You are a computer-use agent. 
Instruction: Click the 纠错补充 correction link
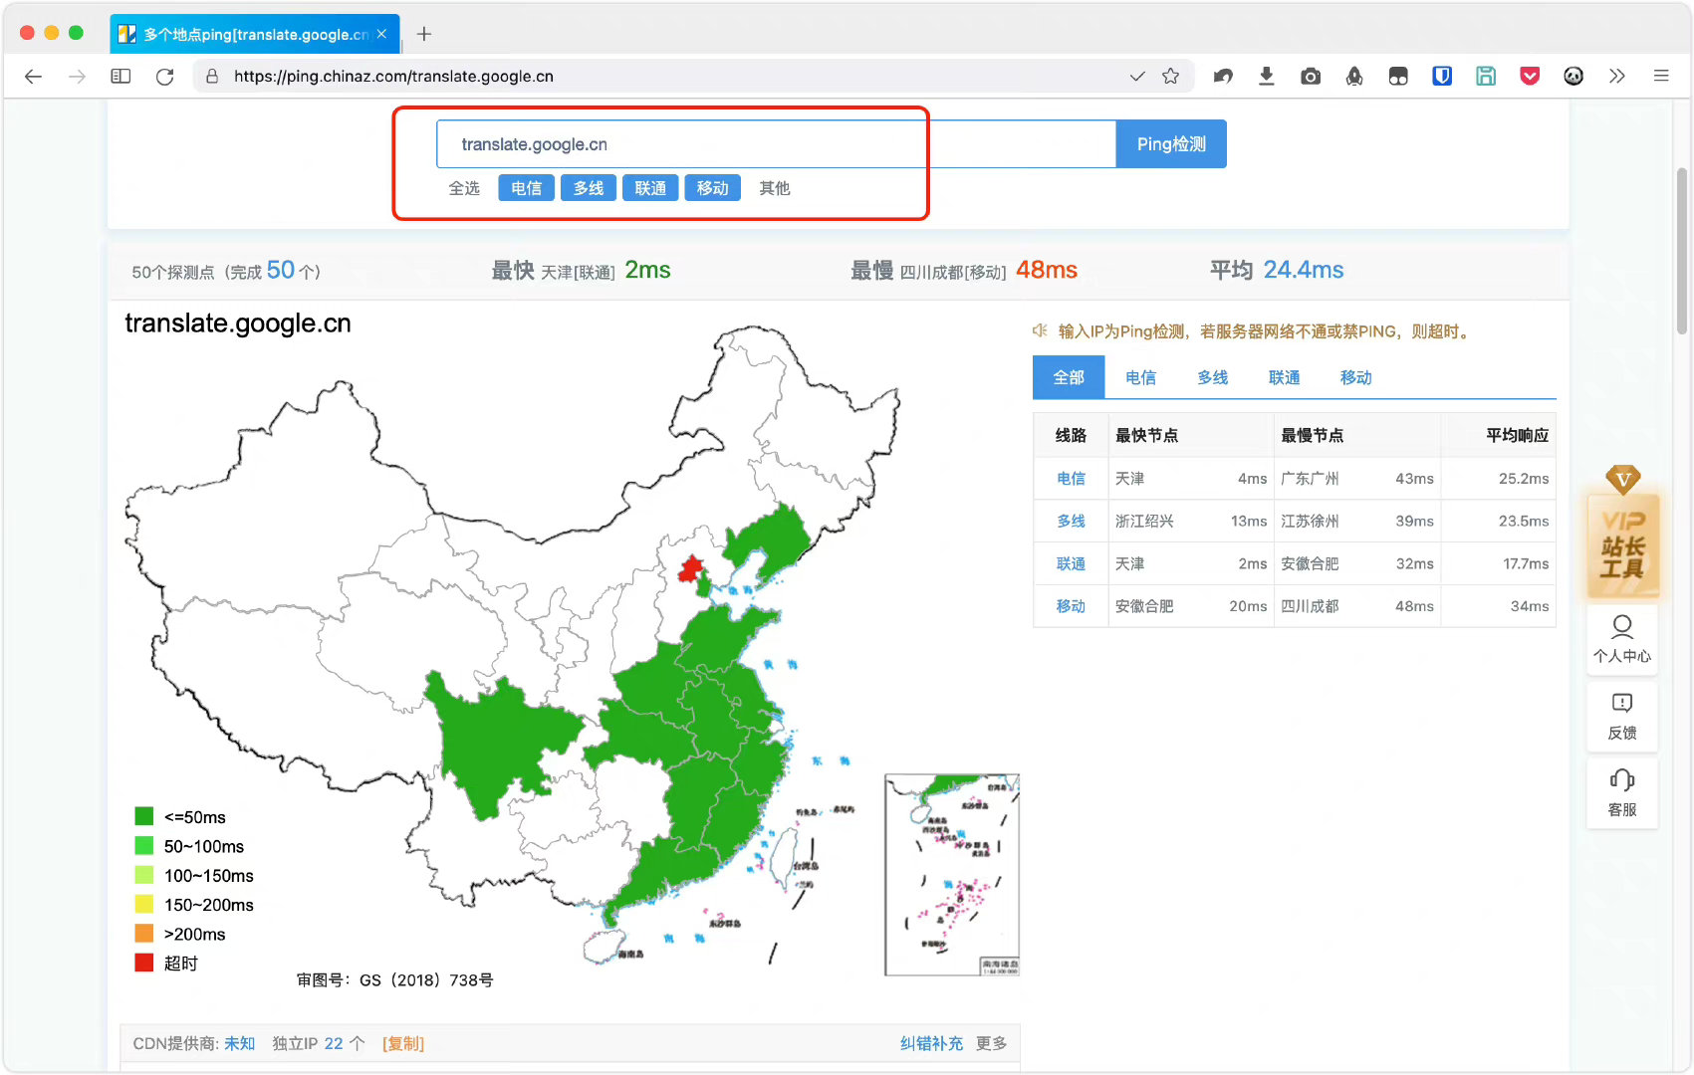931,1043
